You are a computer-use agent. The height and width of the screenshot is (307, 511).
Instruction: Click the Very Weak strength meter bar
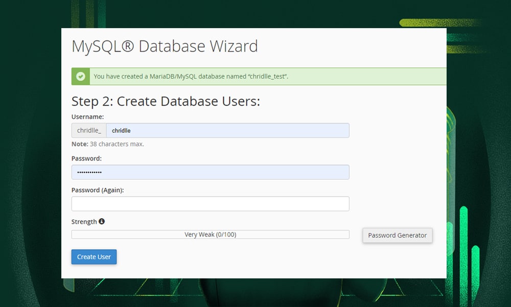[210, 234]
